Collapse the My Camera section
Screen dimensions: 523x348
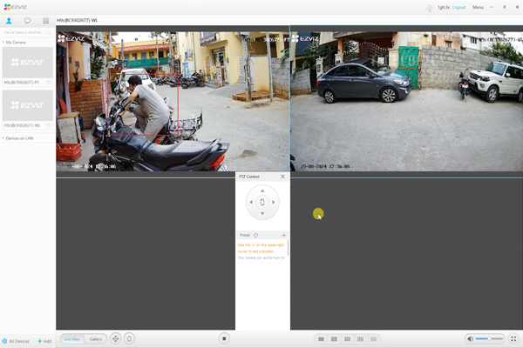(3, 41)
